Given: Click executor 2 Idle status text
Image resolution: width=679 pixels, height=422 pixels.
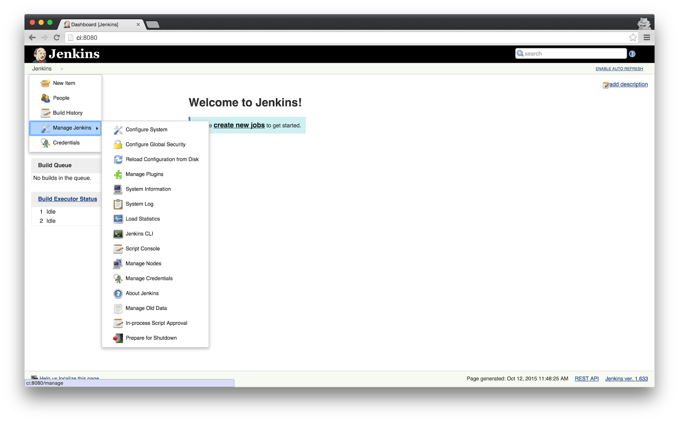Looking at the screenshot, I should coord(51,221).
